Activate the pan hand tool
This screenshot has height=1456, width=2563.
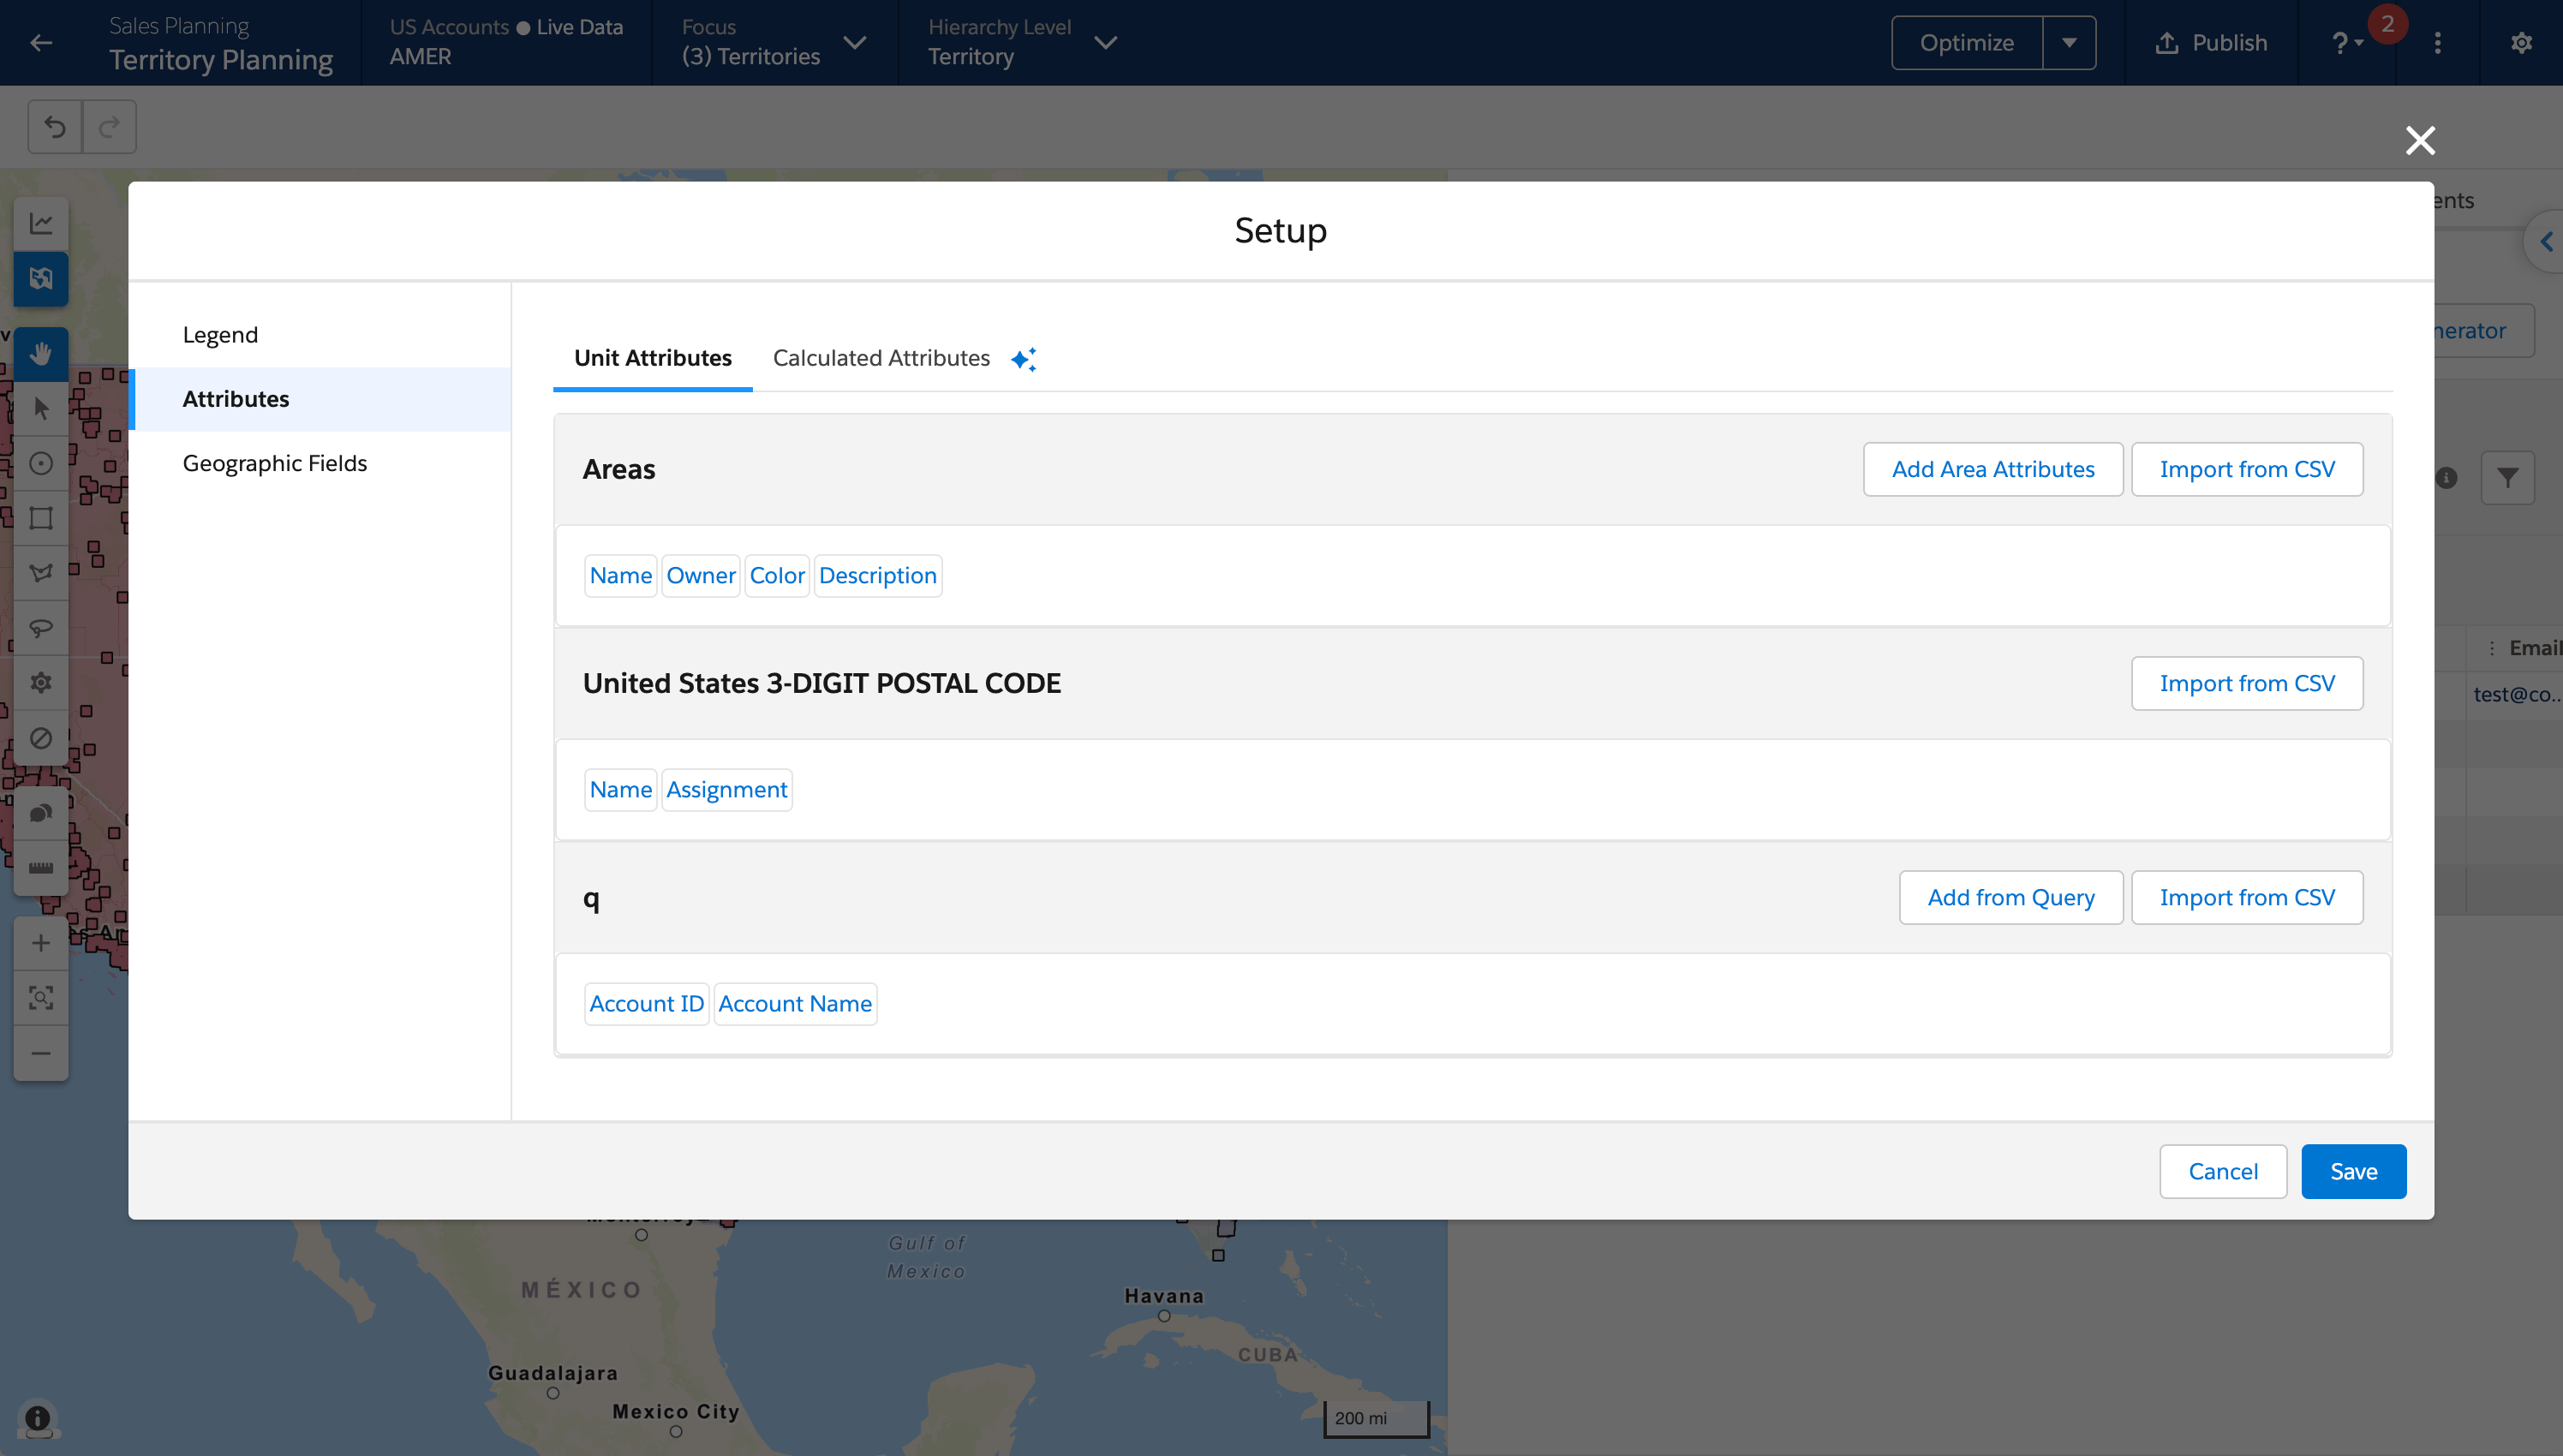41,354
